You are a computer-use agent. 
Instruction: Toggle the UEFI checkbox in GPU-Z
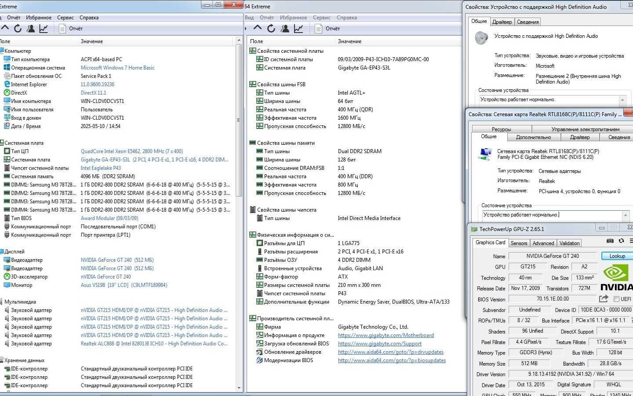click(616, 299)
